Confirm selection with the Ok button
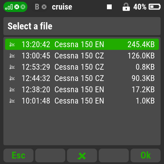Image resolution: width=164 pixels, height=164 pixels. [x=146, y=155]
